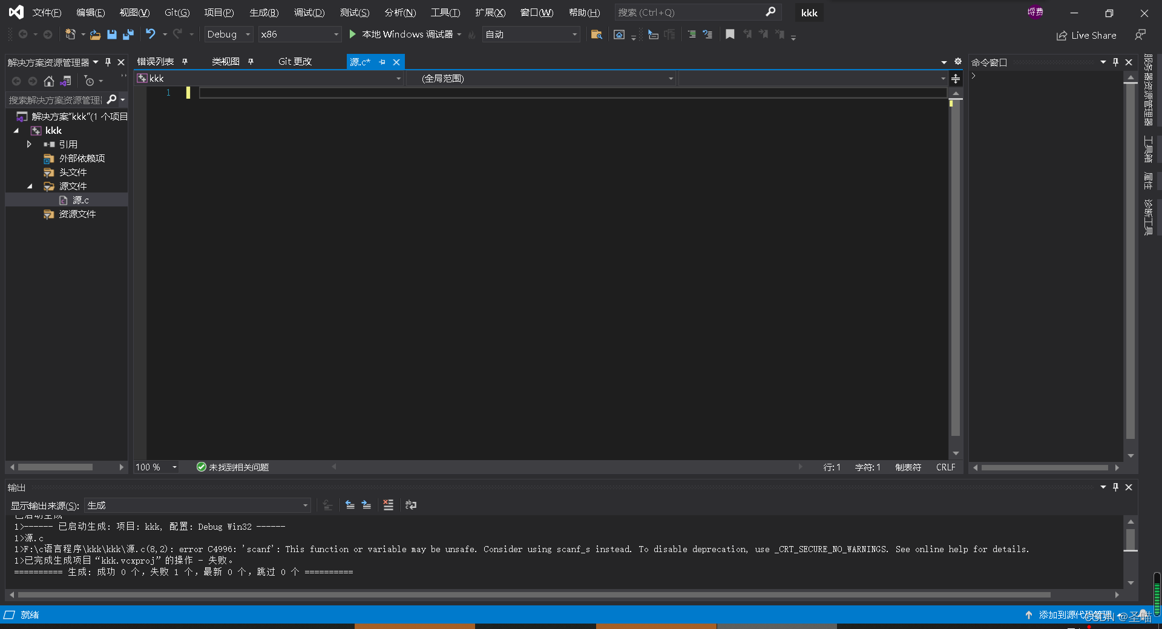
Task: Click the Home icon in Solution Explorer
Action: [x=49, y=81]
